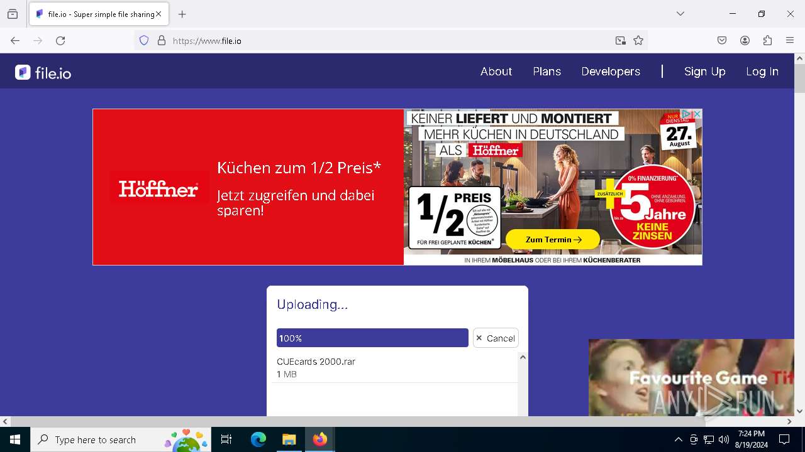Image resolution: width=805 pixels, height=452 pixels.
Task: Click Windows taskbar search box
Action: coord(121,439)
